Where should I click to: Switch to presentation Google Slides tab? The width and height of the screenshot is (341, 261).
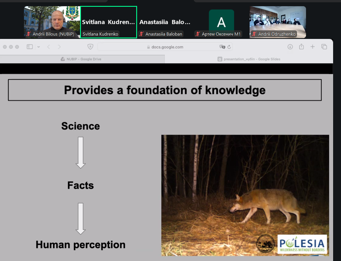249,59
